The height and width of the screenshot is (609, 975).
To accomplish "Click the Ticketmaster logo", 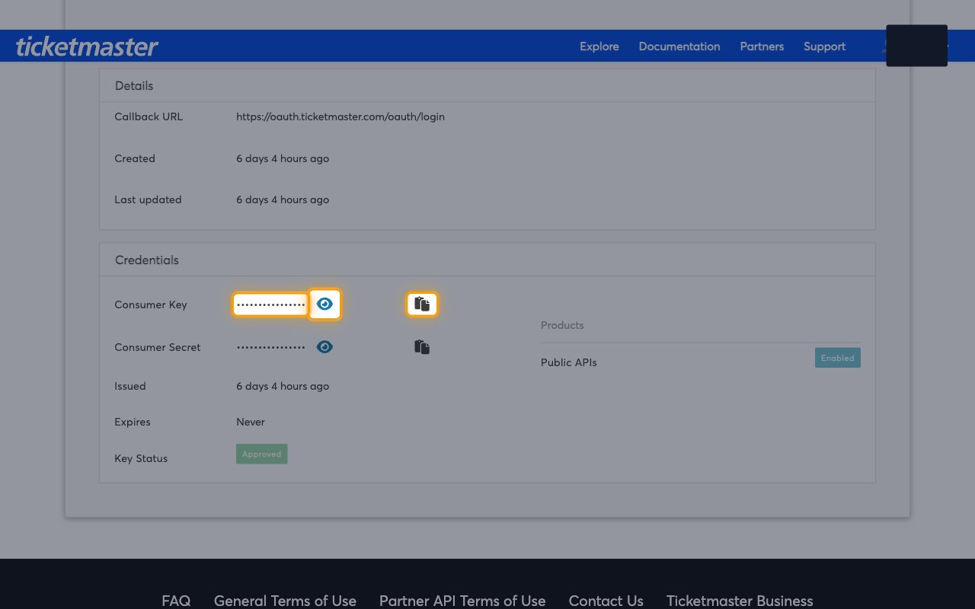I will tap(87, 46).
